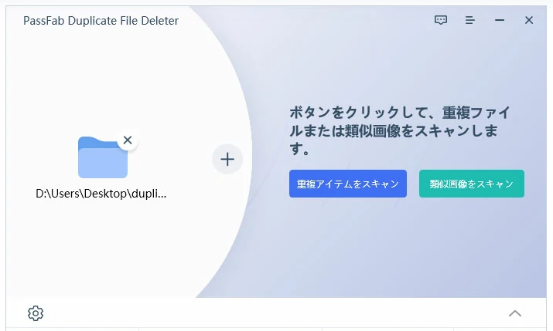This screenshot has width=553, height=331.
Task: Open the hamburger menu in title bar
Action: pyautogui.click(x=469, y=20)
